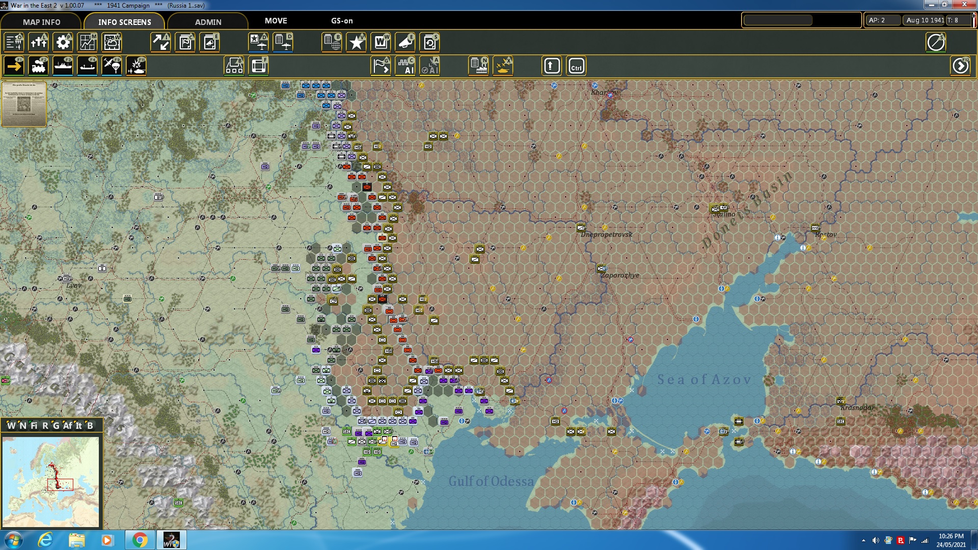Viewport: 978px width, 550px height.
Task: Open the newspaper thumbnail at top-left
Action: pos(24,104)
